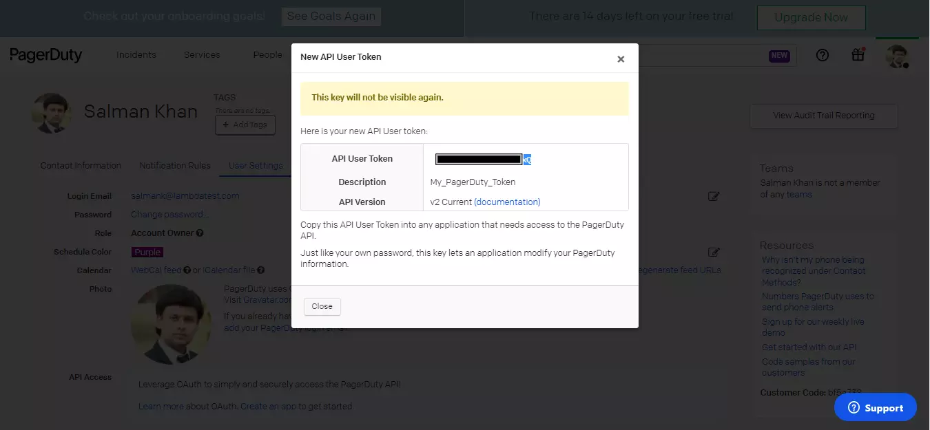Edit schedule color with pencil icon
Viewport: 930px width, 430px height.
[714, 252]
